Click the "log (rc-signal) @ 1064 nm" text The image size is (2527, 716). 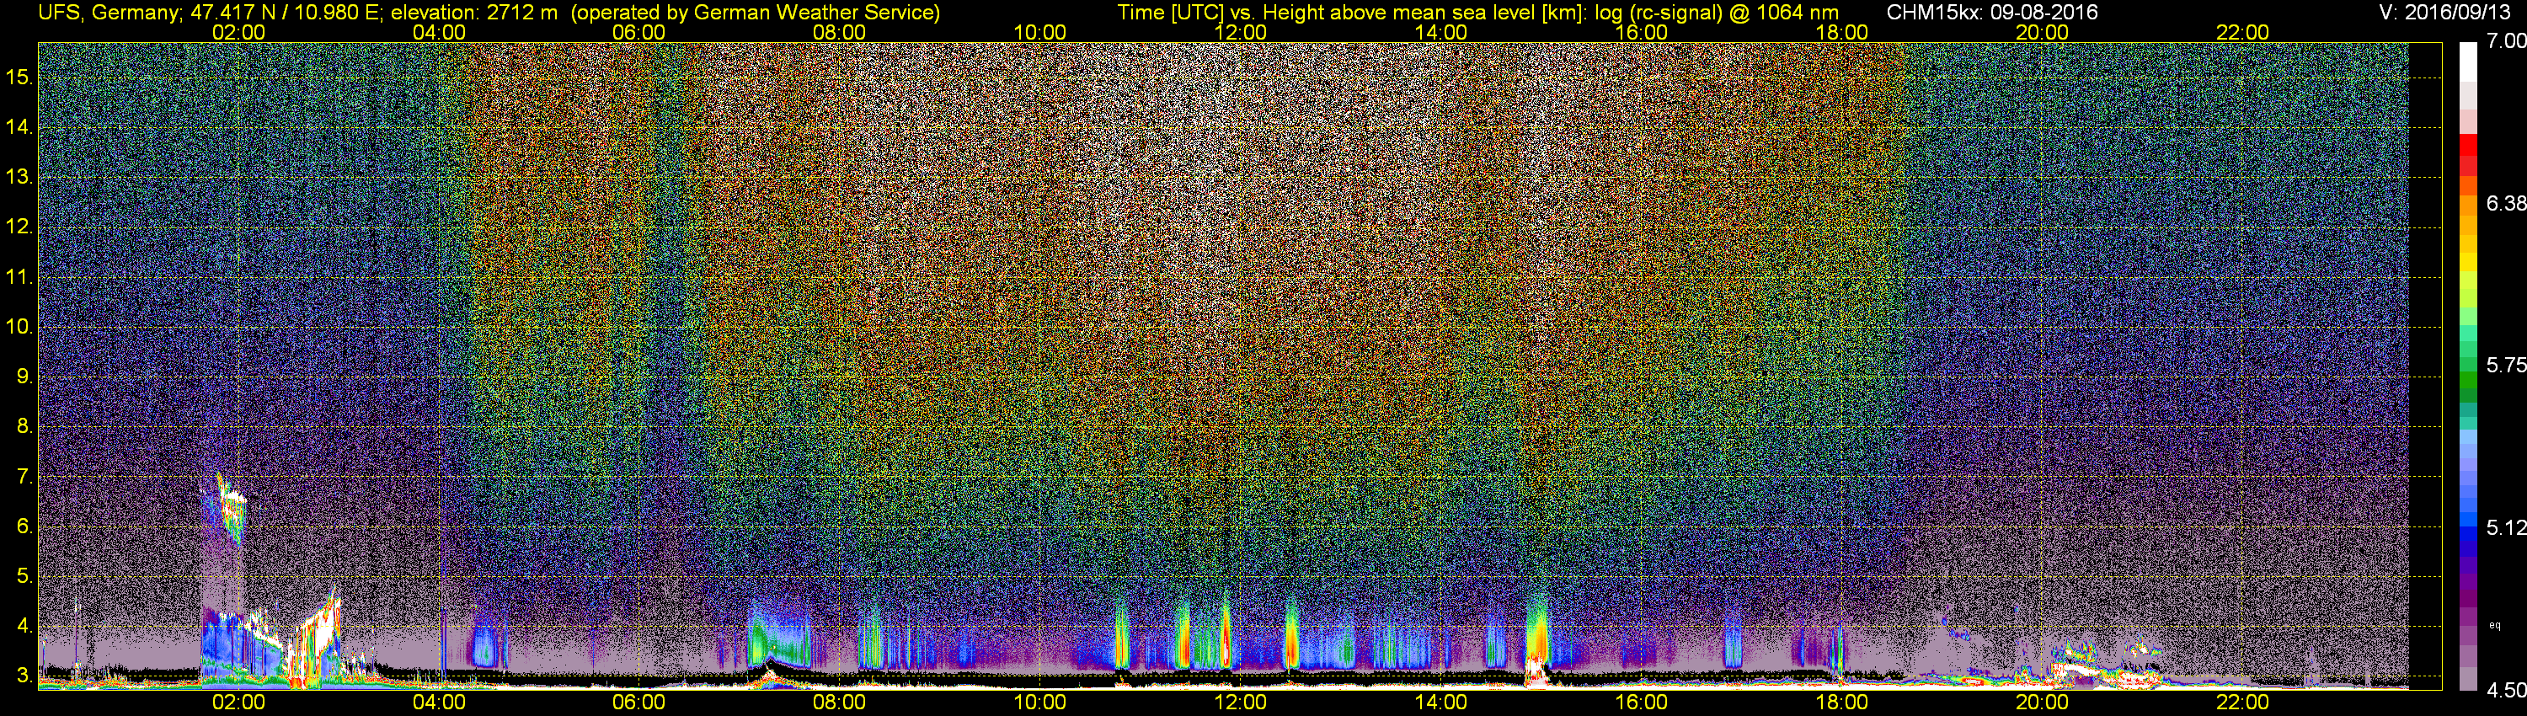click(1717, 13)
